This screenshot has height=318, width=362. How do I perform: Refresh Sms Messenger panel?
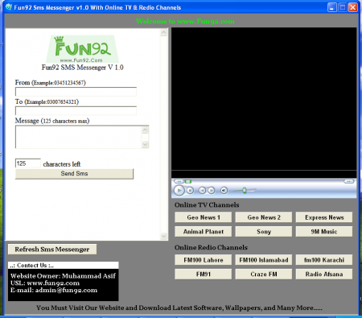(x=52, y=250)
